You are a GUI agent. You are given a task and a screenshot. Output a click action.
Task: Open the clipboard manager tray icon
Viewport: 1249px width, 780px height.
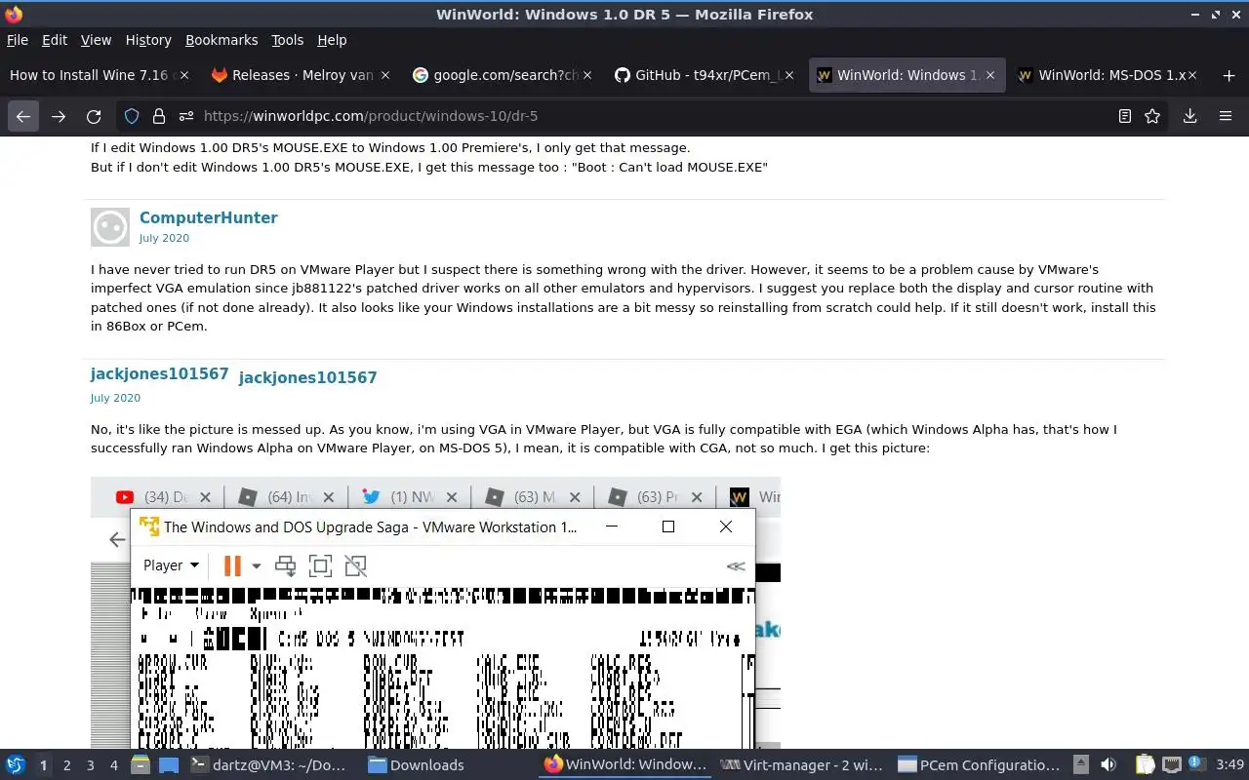[1146, 765]
